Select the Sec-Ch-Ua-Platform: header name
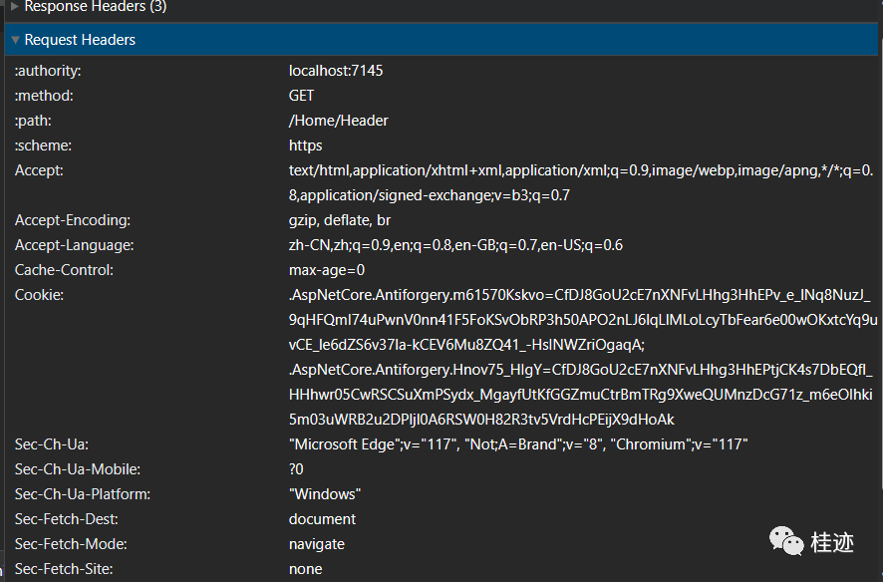This screenshot has height=582, width=883. [x=83, y=494]
